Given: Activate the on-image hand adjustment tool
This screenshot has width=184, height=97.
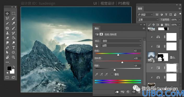Looking at the screenshot, I should tap(97, 45).
